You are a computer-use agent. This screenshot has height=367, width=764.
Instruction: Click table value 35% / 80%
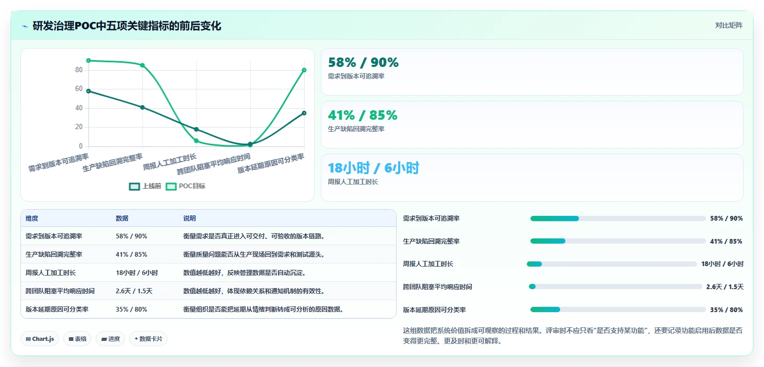[131, 309]
